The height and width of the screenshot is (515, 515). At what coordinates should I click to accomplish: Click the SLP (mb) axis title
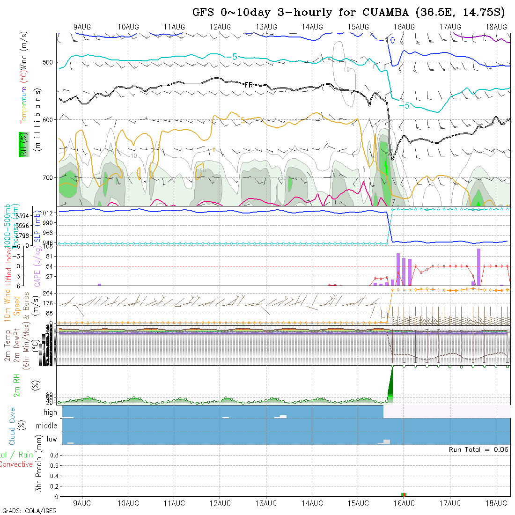37,227
